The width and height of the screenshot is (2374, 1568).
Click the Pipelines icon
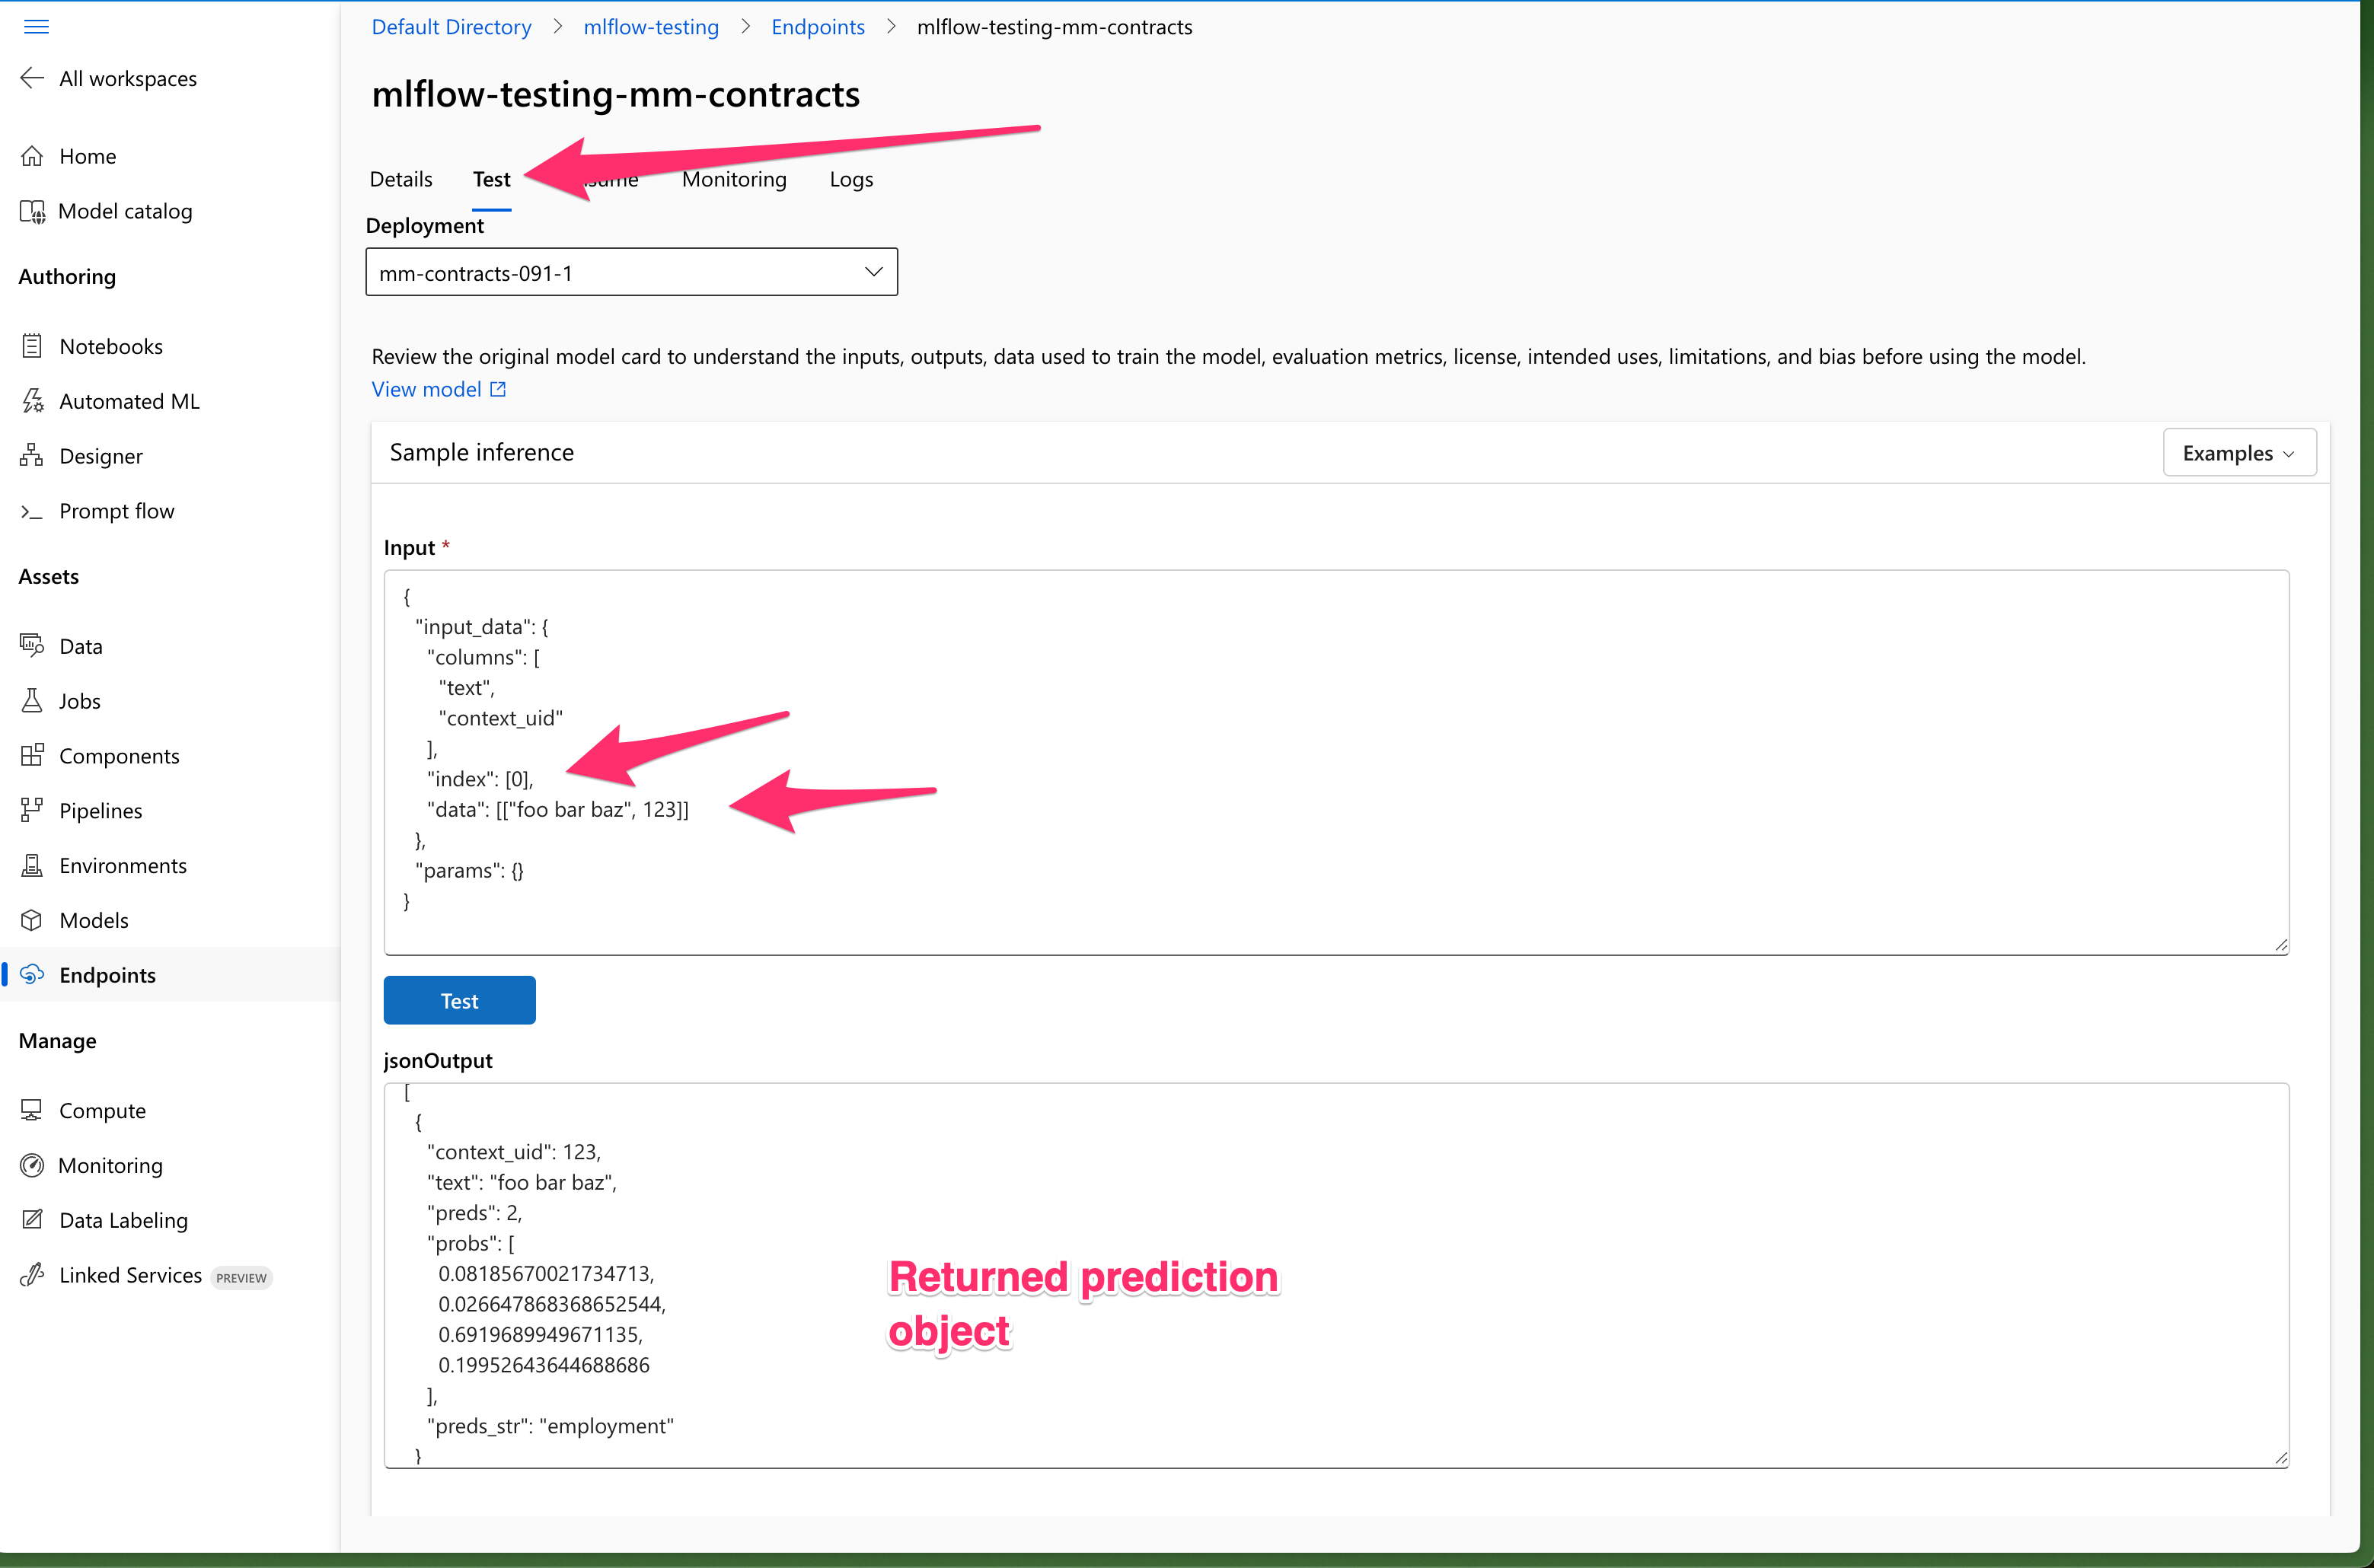[x=32, y=811]
